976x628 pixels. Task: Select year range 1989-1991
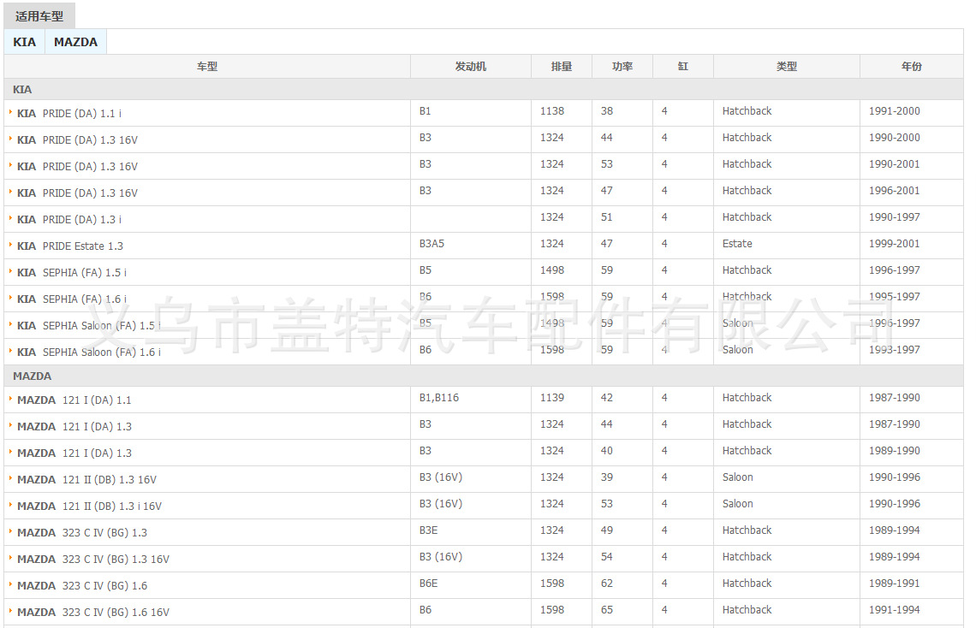point(895,584)
